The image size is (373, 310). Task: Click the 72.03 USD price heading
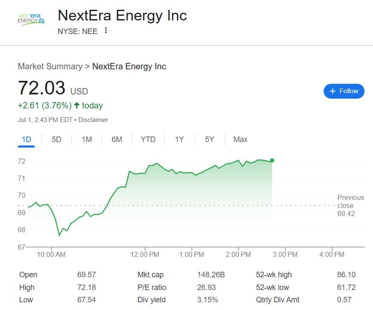point(53,88)
